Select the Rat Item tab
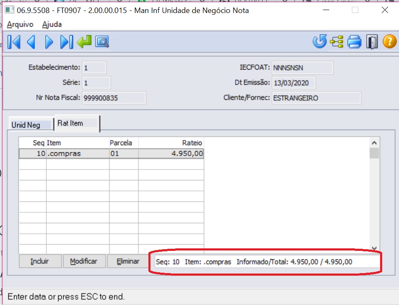Viewport: 399px width, 305px height. 77,123
